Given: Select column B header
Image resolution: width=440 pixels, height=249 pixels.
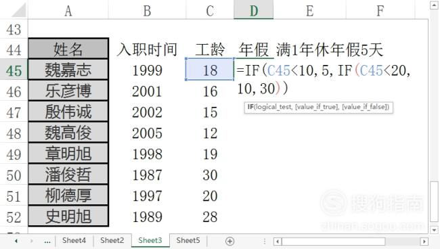Looking at the screenshot, I should click(x=147, y=11).
